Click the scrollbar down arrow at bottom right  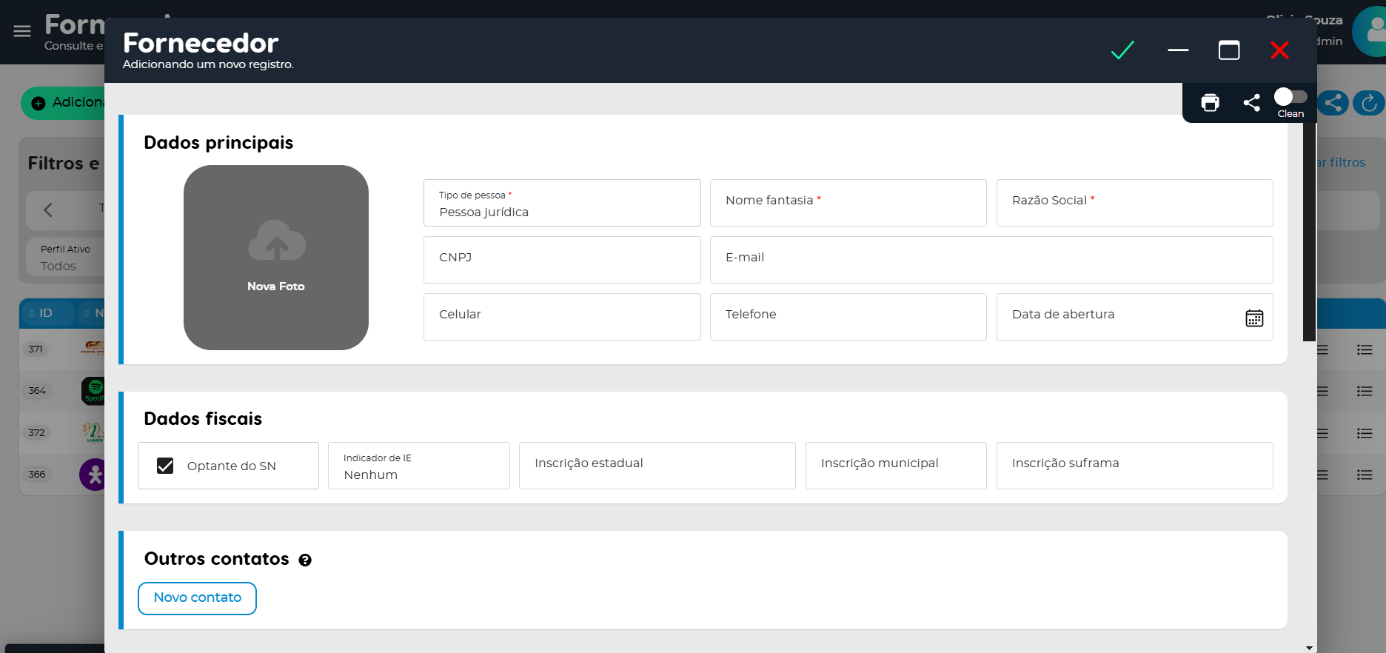(x=1309, y=648)
